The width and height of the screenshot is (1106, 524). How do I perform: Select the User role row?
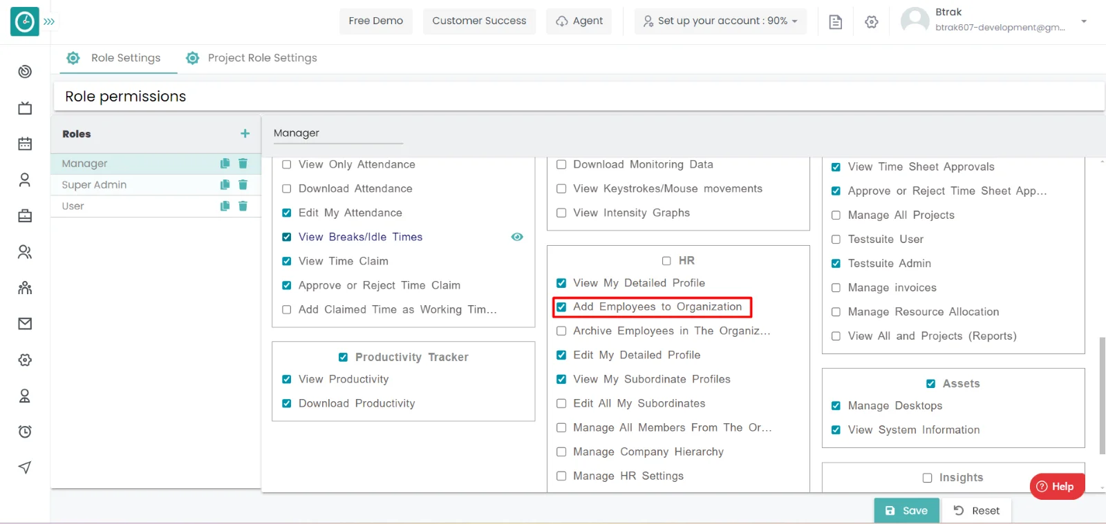156,206
